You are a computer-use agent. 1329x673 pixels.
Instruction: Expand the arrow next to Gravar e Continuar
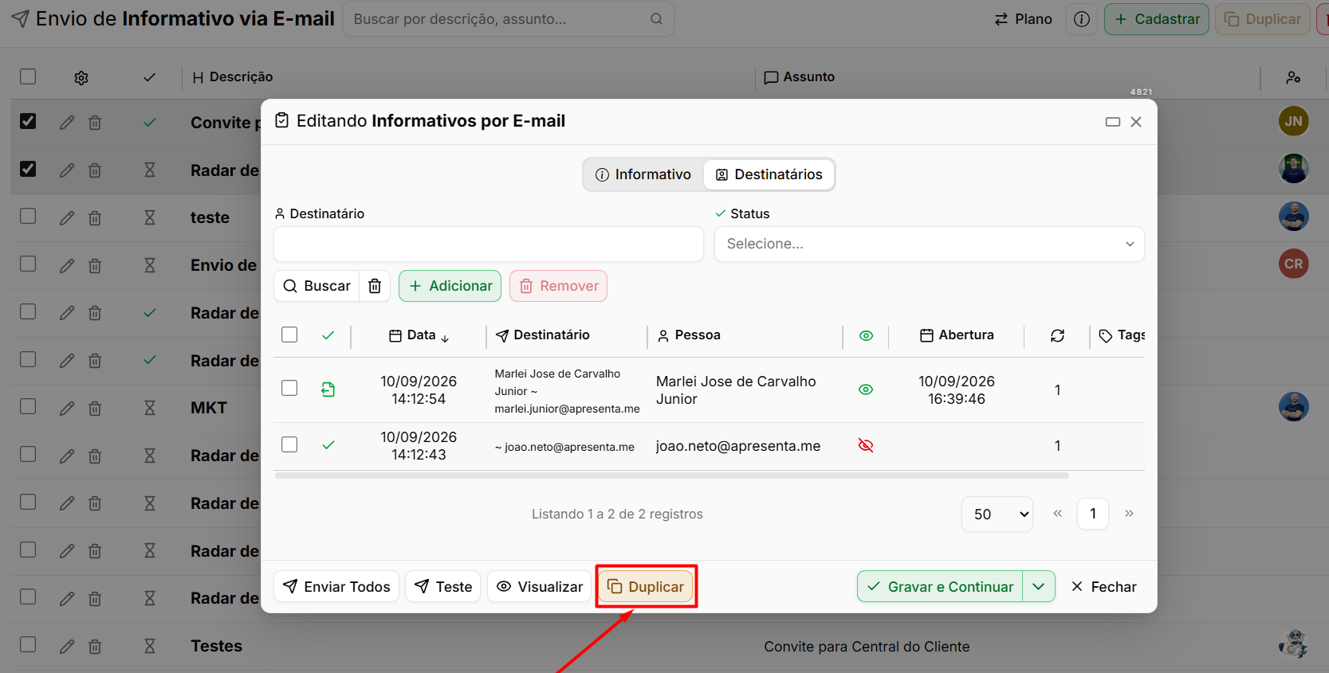1039,586
